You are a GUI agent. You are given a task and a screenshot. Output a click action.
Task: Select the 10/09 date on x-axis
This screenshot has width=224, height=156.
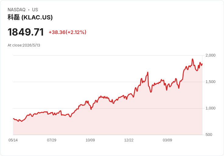tap(90, 140)
